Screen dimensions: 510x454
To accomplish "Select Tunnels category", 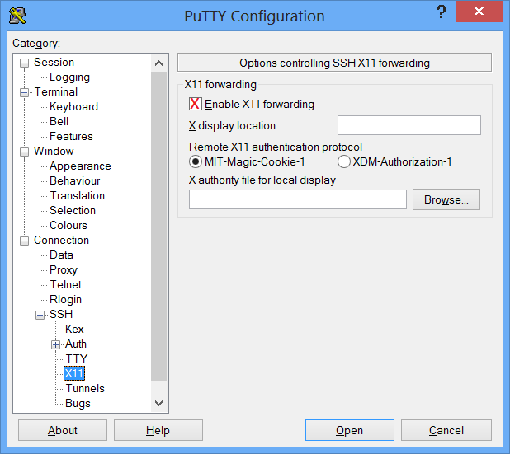I will [85, 388].
